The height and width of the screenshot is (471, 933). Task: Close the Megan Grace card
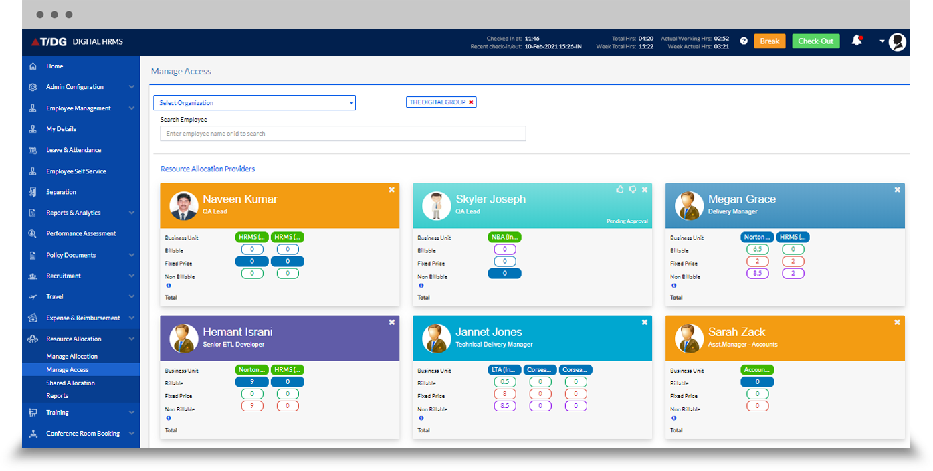click(x=898, y=189)
